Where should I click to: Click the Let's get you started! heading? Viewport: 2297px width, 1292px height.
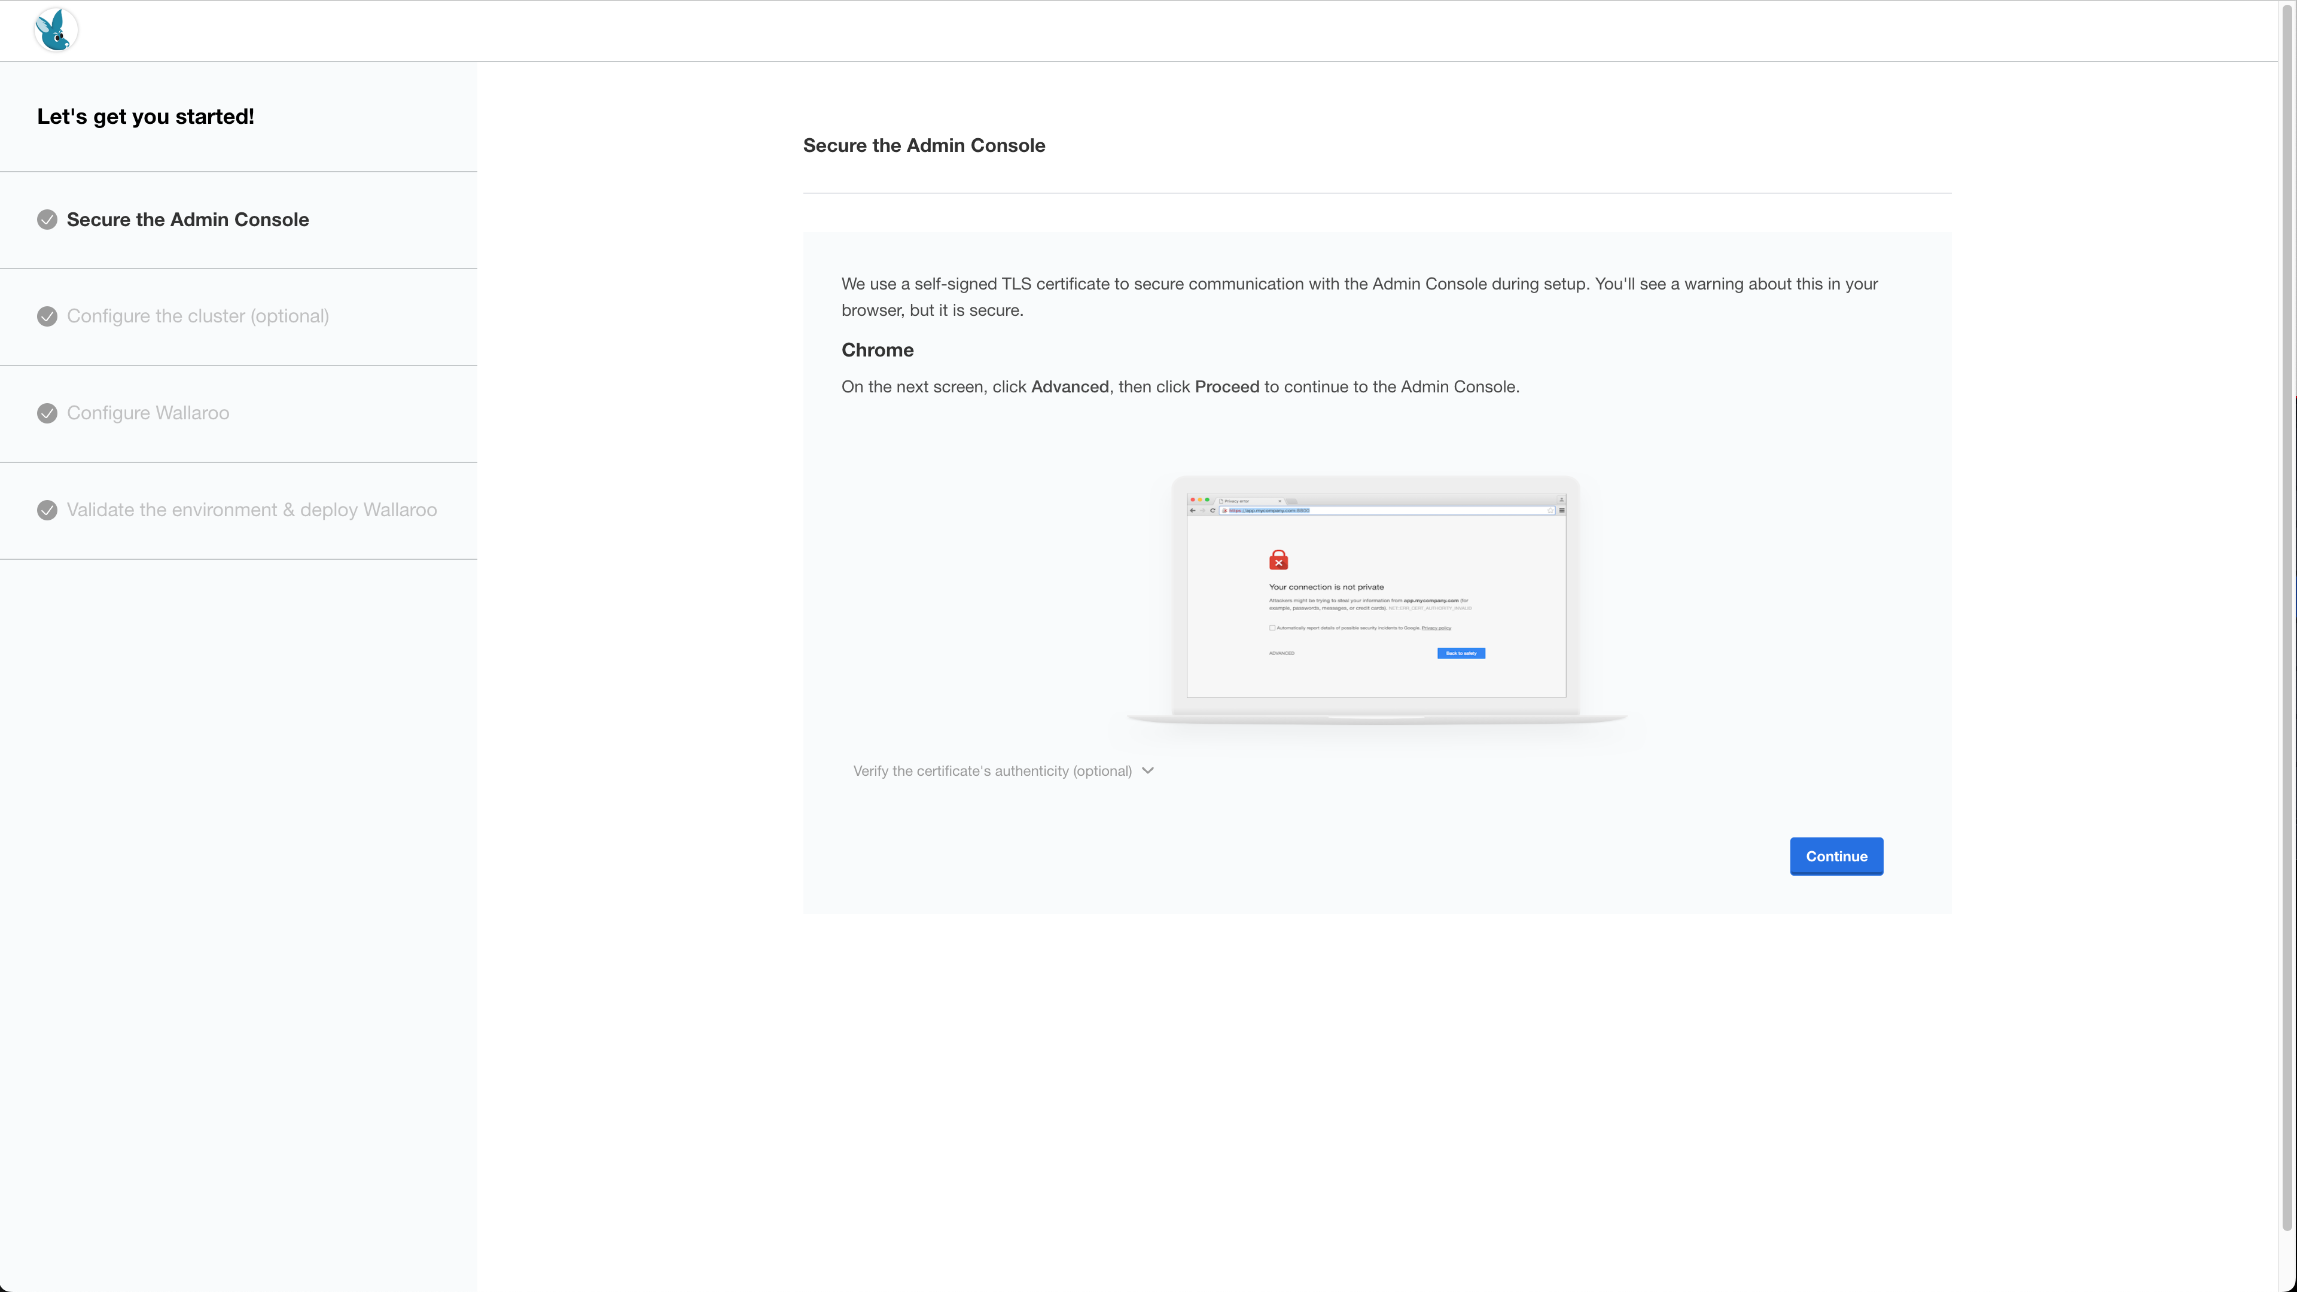145,117
